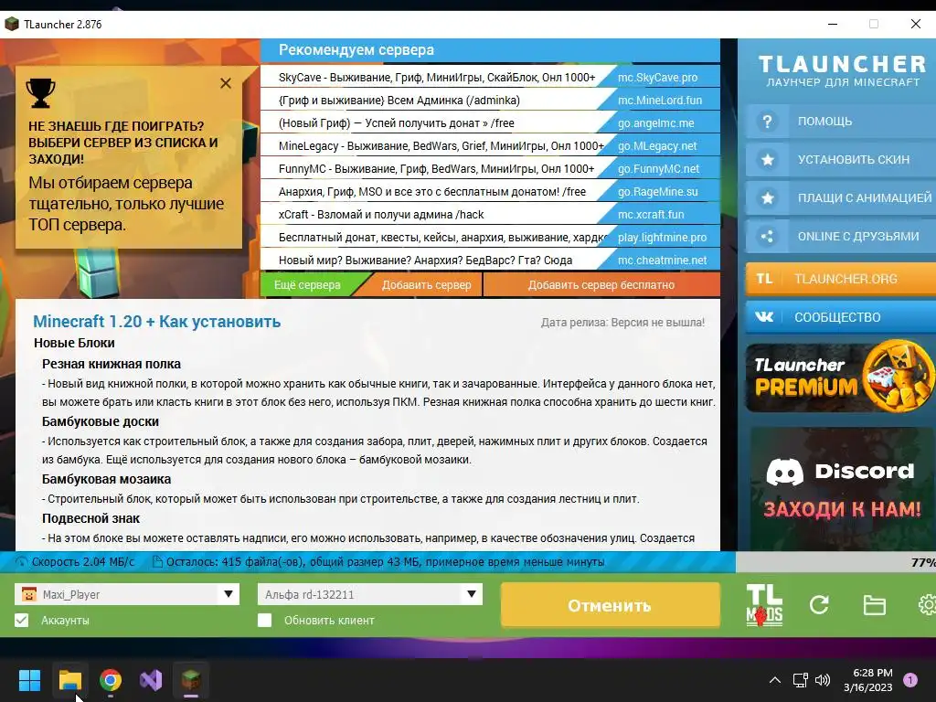
Task: Click Добавить сервер бесплатно button
Action: tap(601, 285)
